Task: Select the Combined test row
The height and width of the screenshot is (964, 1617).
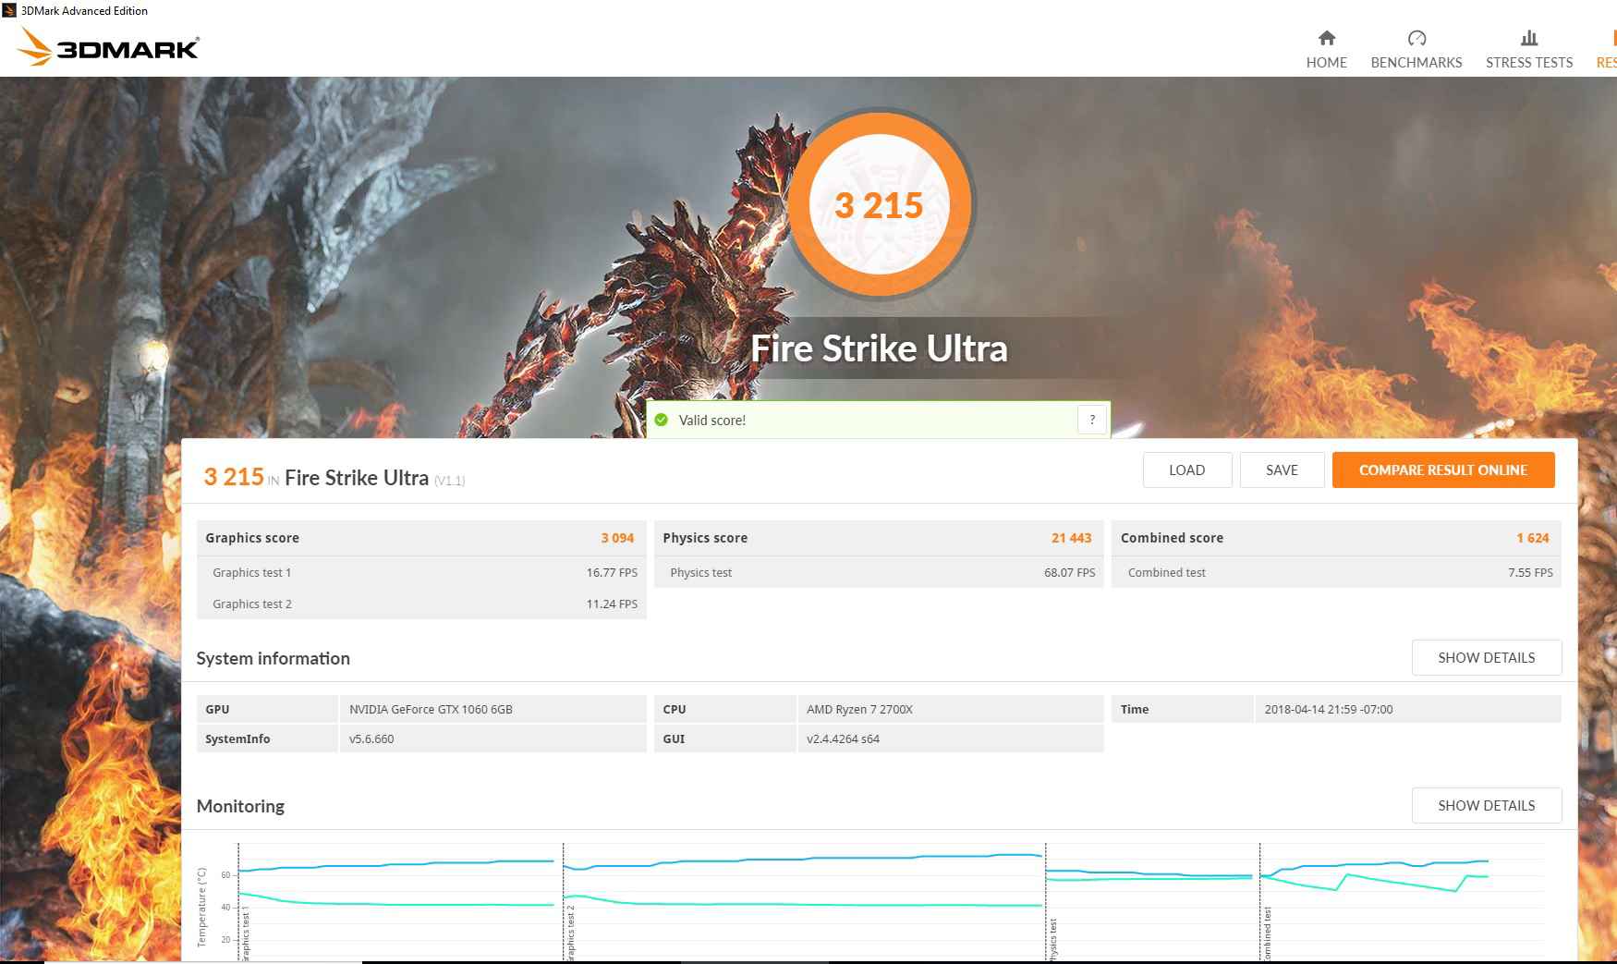Action: tap(1336, 572)
